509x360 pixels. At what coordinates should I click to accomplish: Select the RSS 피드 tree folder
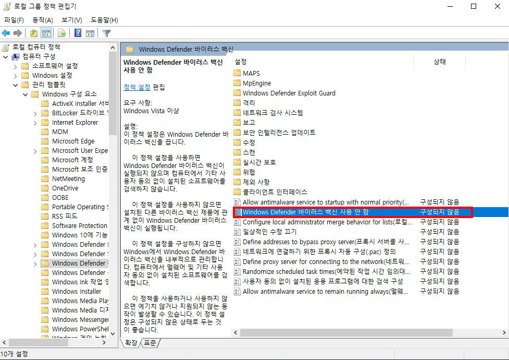60,216
